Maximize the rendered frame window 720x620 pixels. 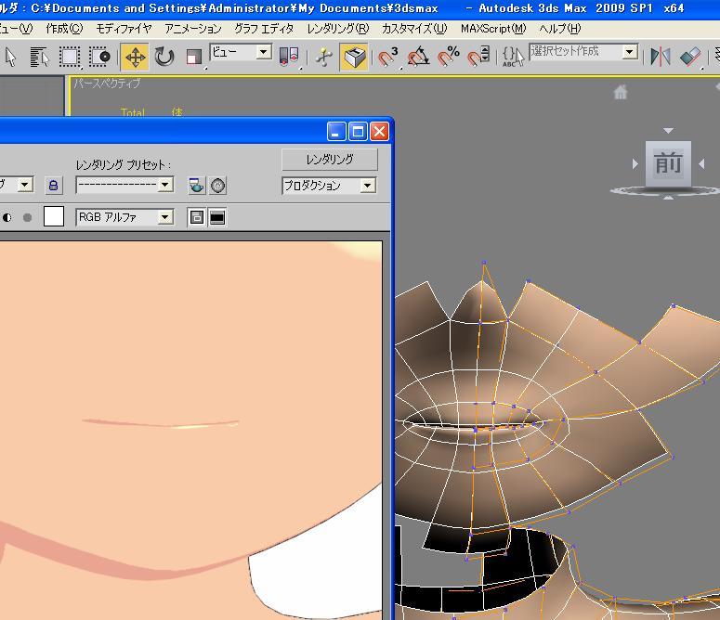(x=358, y=132)
